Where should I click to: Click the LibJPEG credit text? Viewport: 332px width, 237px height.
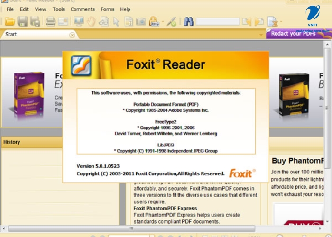(166, 145)
